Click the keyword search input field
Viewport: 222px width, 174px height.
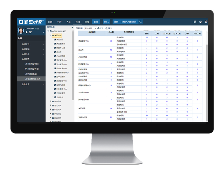[x=129, y=22]
